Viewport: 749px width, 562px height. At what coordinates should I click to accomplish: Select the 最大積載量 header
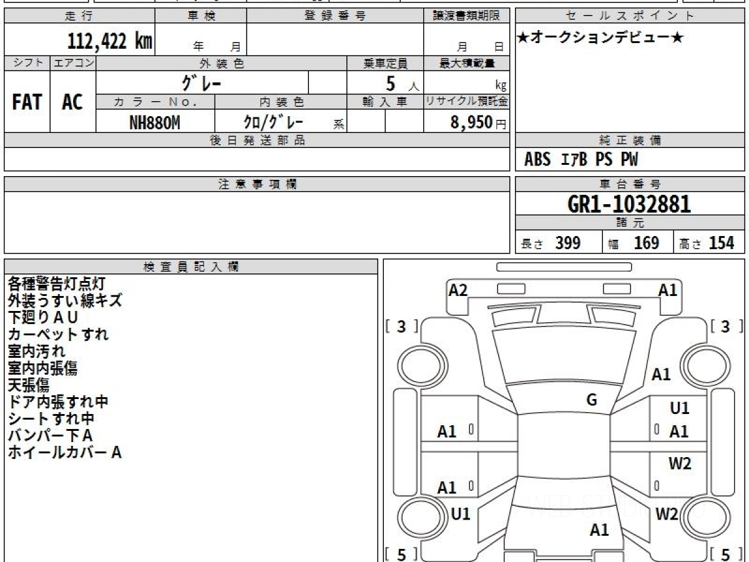tap(466, 63)
